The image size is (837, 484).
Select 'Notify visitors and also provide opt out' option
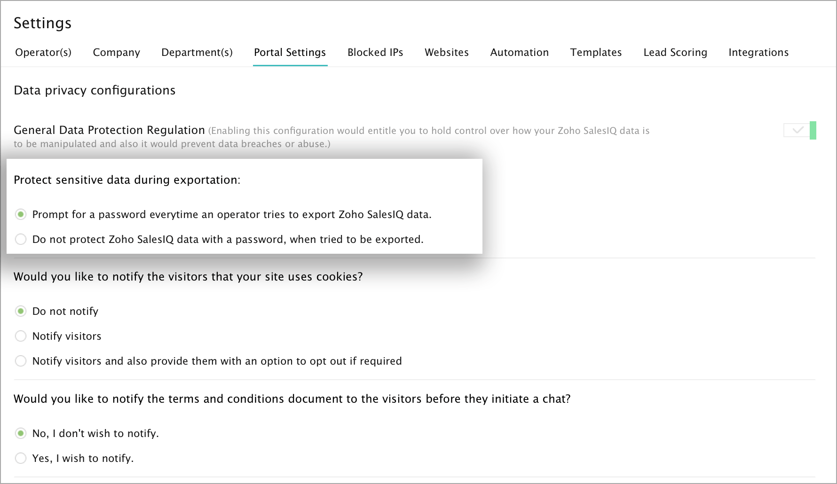(21, 361)
